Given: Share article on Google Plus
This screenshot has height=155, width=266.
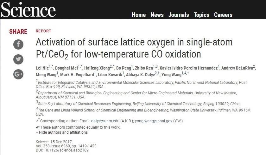Looking at the screenshot, I should 18,74.
